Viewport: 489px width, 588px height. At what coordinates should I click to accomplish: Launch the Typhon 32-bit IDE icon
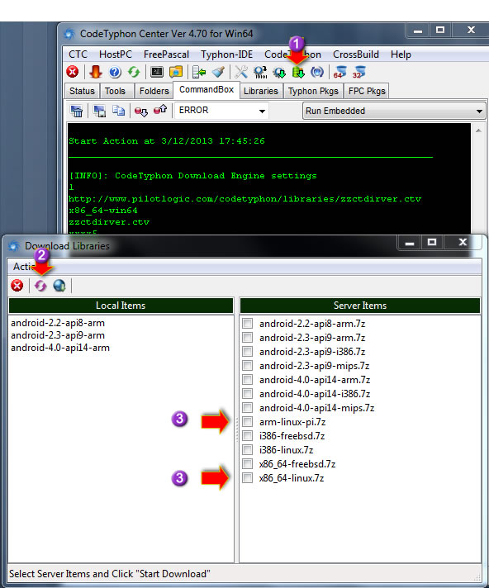click(x=358, y=72)
